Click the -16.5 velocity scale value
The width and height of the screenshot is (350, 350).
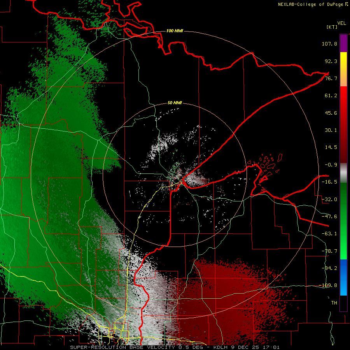tap(329, 182)
